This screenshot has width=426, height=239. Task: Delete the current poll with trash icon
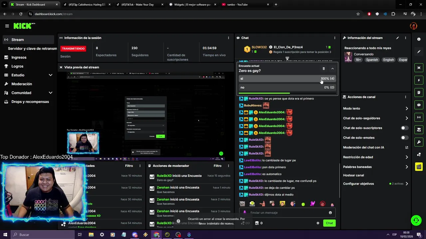coord(323,69)
